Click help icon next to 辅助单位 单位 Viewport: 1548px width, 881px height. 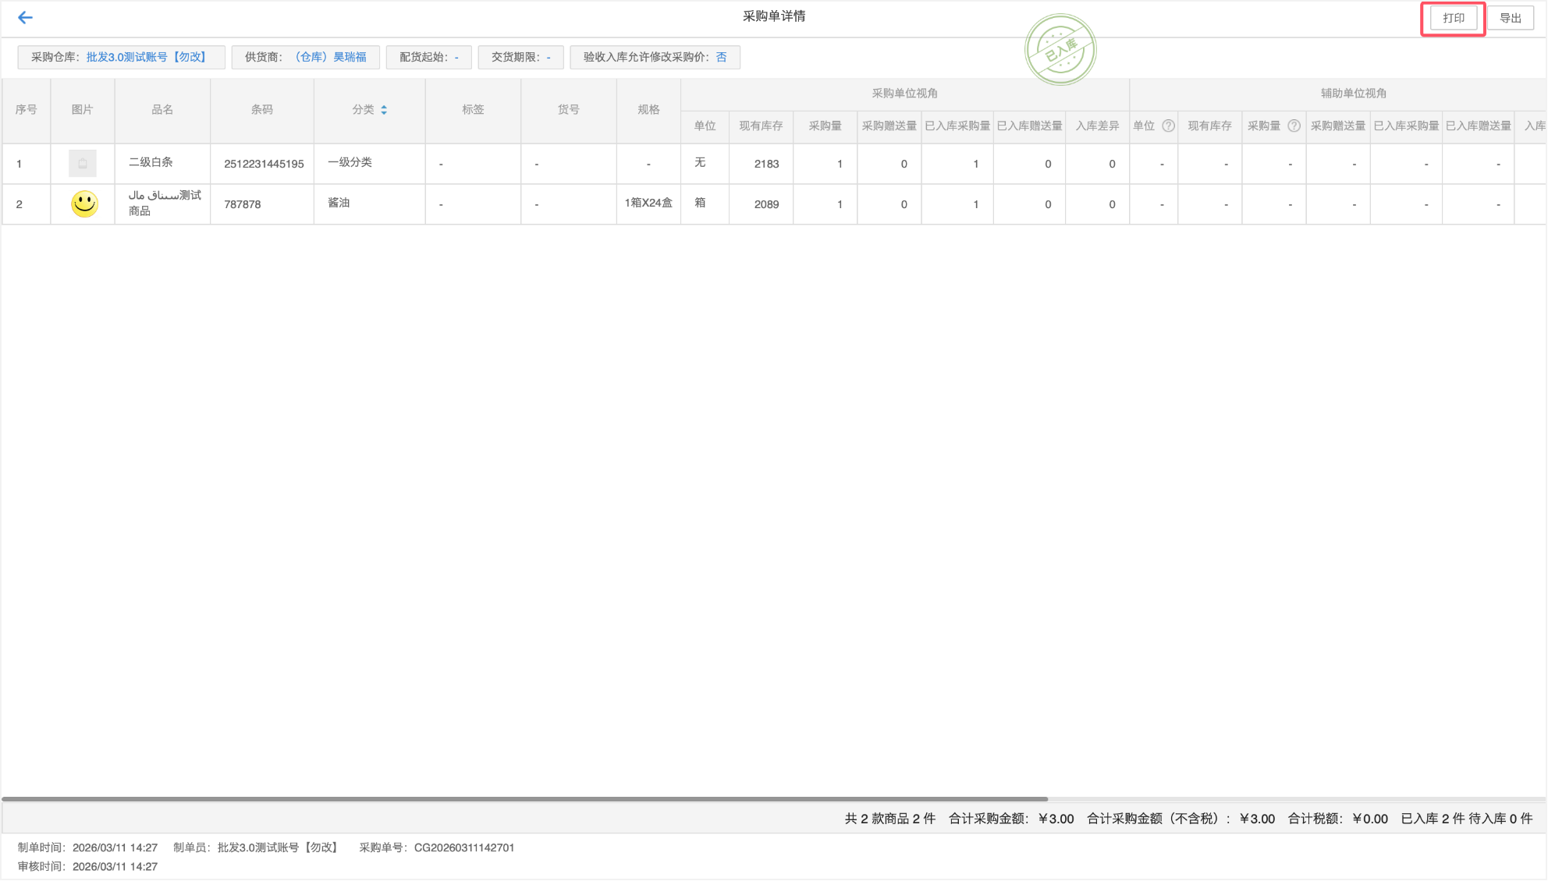(1168, 126)
